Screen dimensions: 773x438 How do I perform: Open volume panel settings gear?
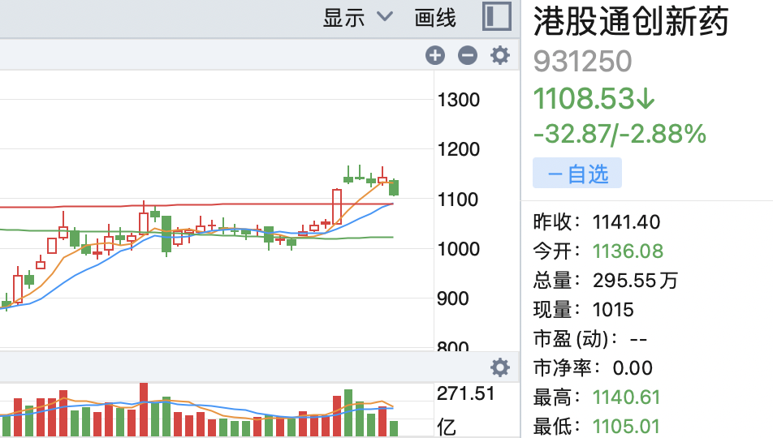point(500,367)
